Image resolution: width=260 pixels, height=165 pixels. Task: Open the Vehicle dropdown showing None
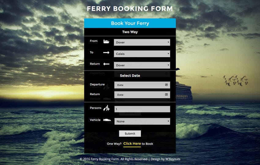(142, 121)
